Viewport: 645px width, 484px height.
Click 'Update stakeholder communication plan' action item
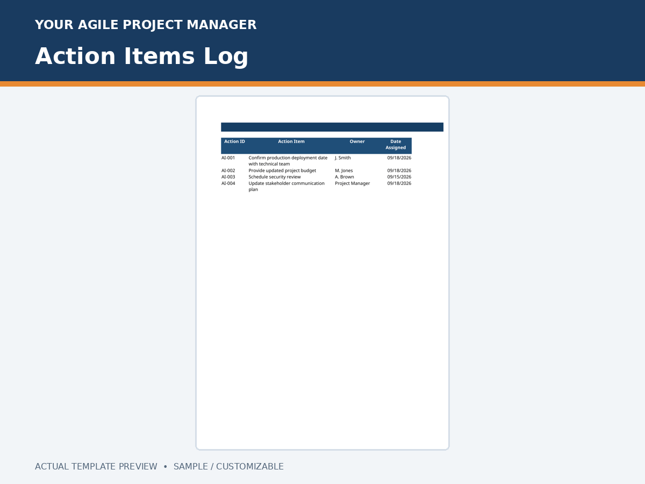pyautogui.click(x=286, y=187)
